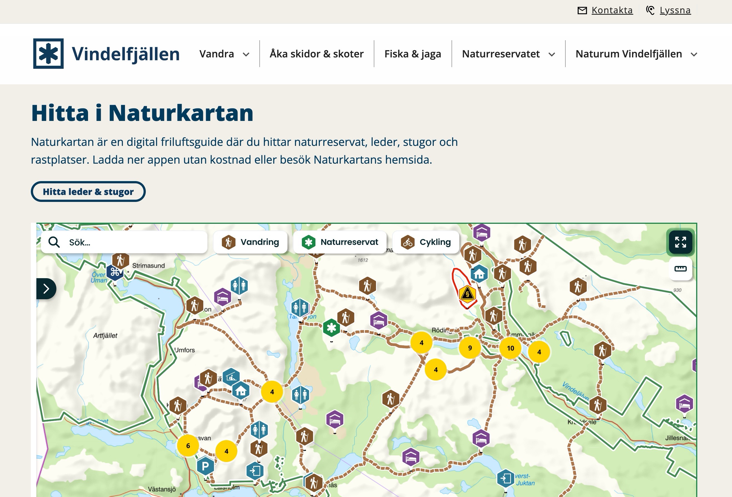The image size is (732, 497).
Task: Select the yellow warning marker in red outline
Action: click(x=467, y=294)
